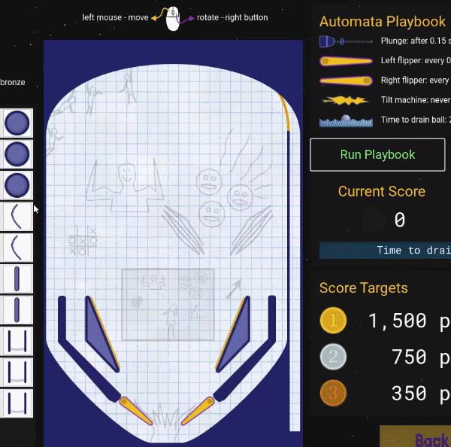The image size is (451, 447).
Task: Click the 'left mouse - move' hint text
Action: [x=115, y=17]
